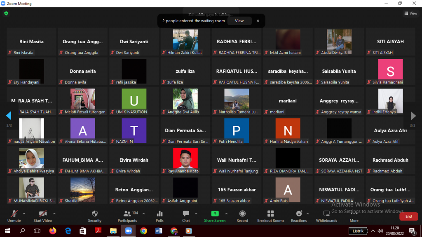Expand the Share Screen options arrow

tap(226, 214)
